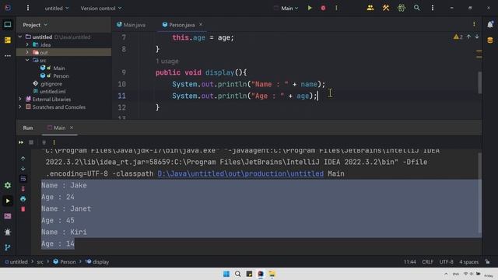Open the Problems bug icon in left stripe
This screenshot has width=498, height=280.
pyautogui.click(x=8, y=232)
